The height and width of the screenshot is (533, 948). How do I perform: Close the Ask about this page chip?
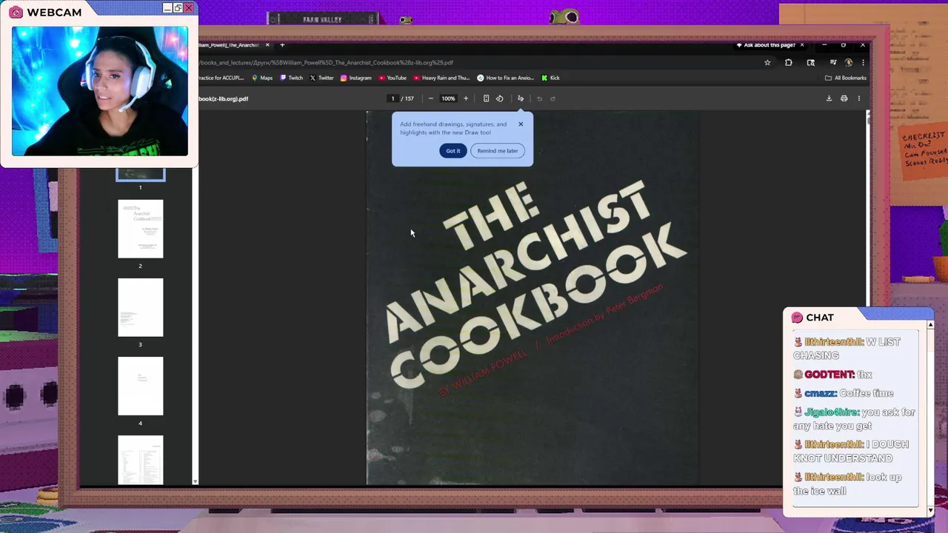[801, 45]
